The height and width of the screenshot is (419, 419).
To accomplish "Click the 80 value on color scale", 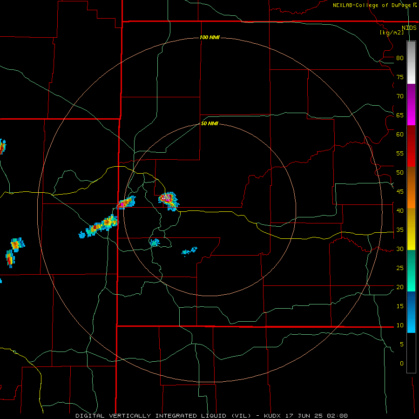I will point(400,58).
